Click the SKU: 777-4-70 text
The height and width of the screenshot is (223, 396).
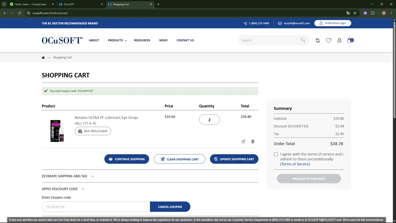click(x=86, y=123)
